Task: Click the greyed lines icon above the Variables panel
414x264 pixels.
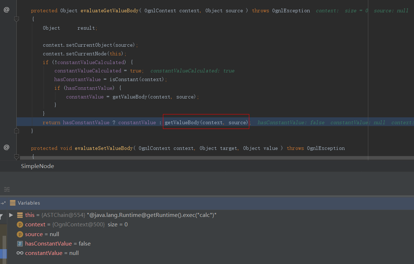Action: click(7, 189)
